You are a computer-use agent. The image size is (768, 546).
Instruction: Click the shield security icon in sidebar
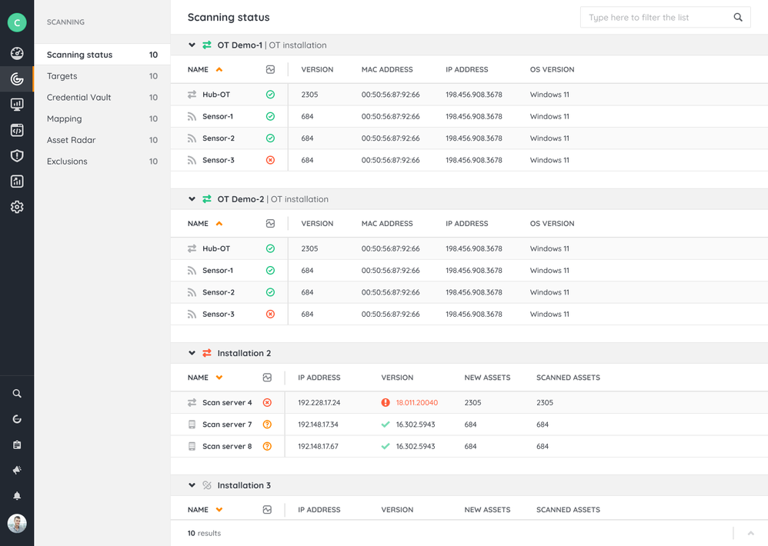point(17,156)
